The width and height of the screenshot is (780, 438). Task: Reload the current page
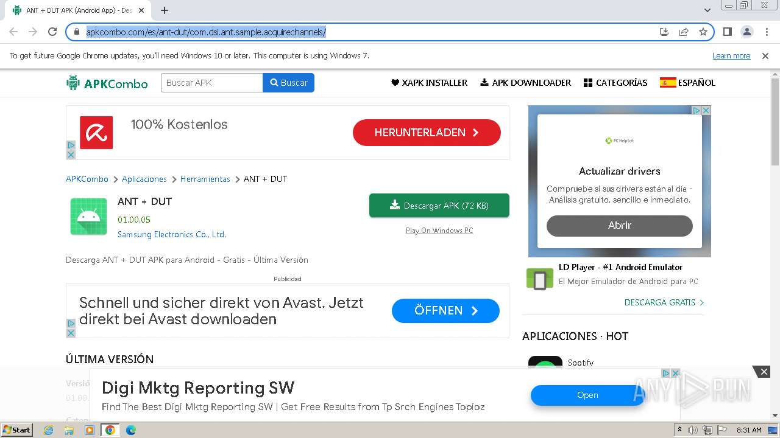click(x=52, y=32)
